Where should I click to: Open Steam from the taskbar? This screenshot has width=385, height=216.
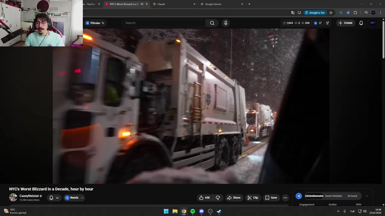click(x=219, y=211)
